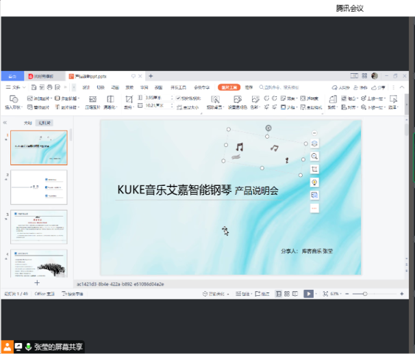415x354 pixels.
Task: Expand the 文件 menu dropdown
Action: [15, 87]
